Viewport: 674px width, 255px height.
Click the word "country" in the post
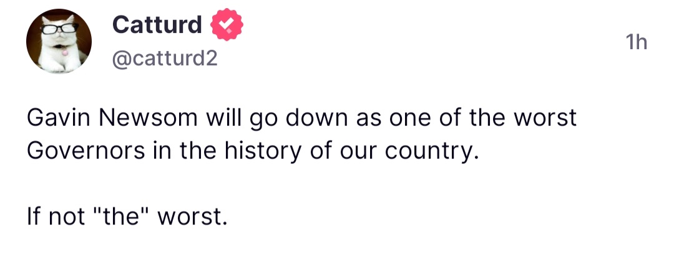point(429,152)
